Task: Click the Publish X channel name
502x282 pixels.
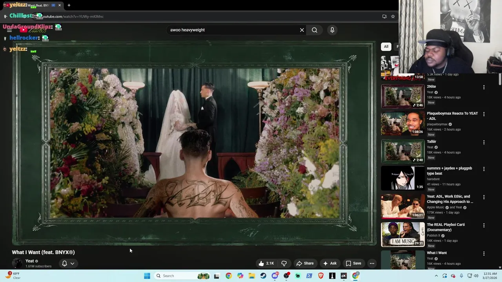Action: click(433, 235)
